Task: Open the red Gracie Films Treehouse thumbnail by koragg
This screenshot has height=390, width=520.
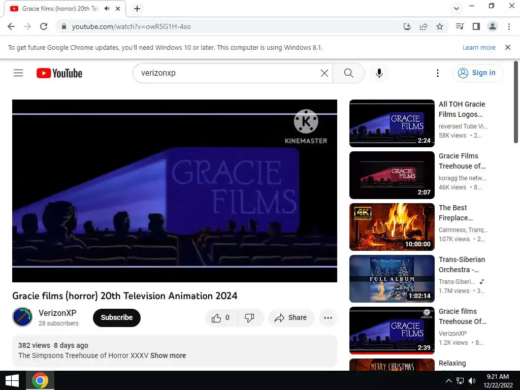Action: (392, 175)
